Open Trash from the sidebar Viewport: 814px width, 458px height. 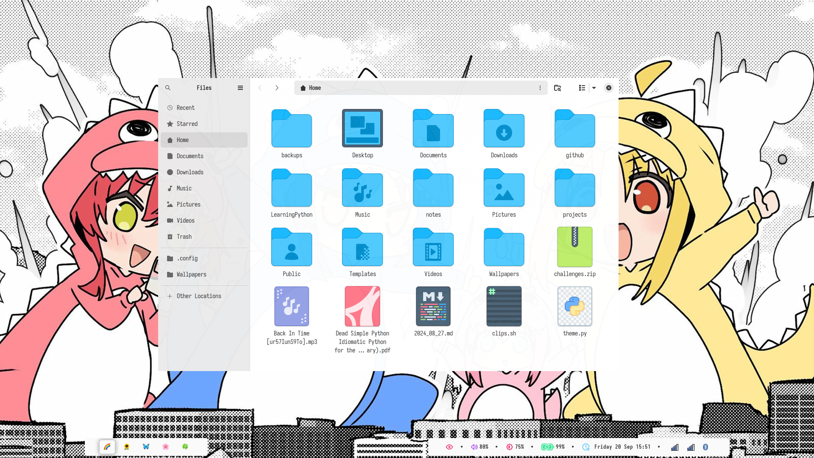click(x=184, y=237)
